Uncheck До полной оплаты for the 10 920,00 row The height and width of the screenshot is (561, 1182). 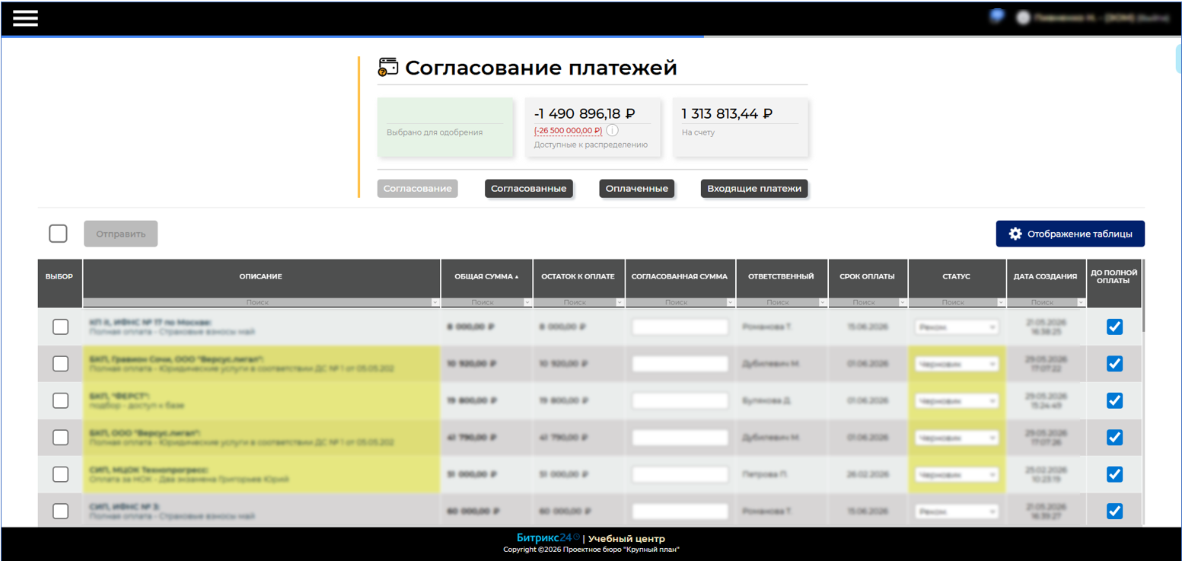tap(1114, 363)
